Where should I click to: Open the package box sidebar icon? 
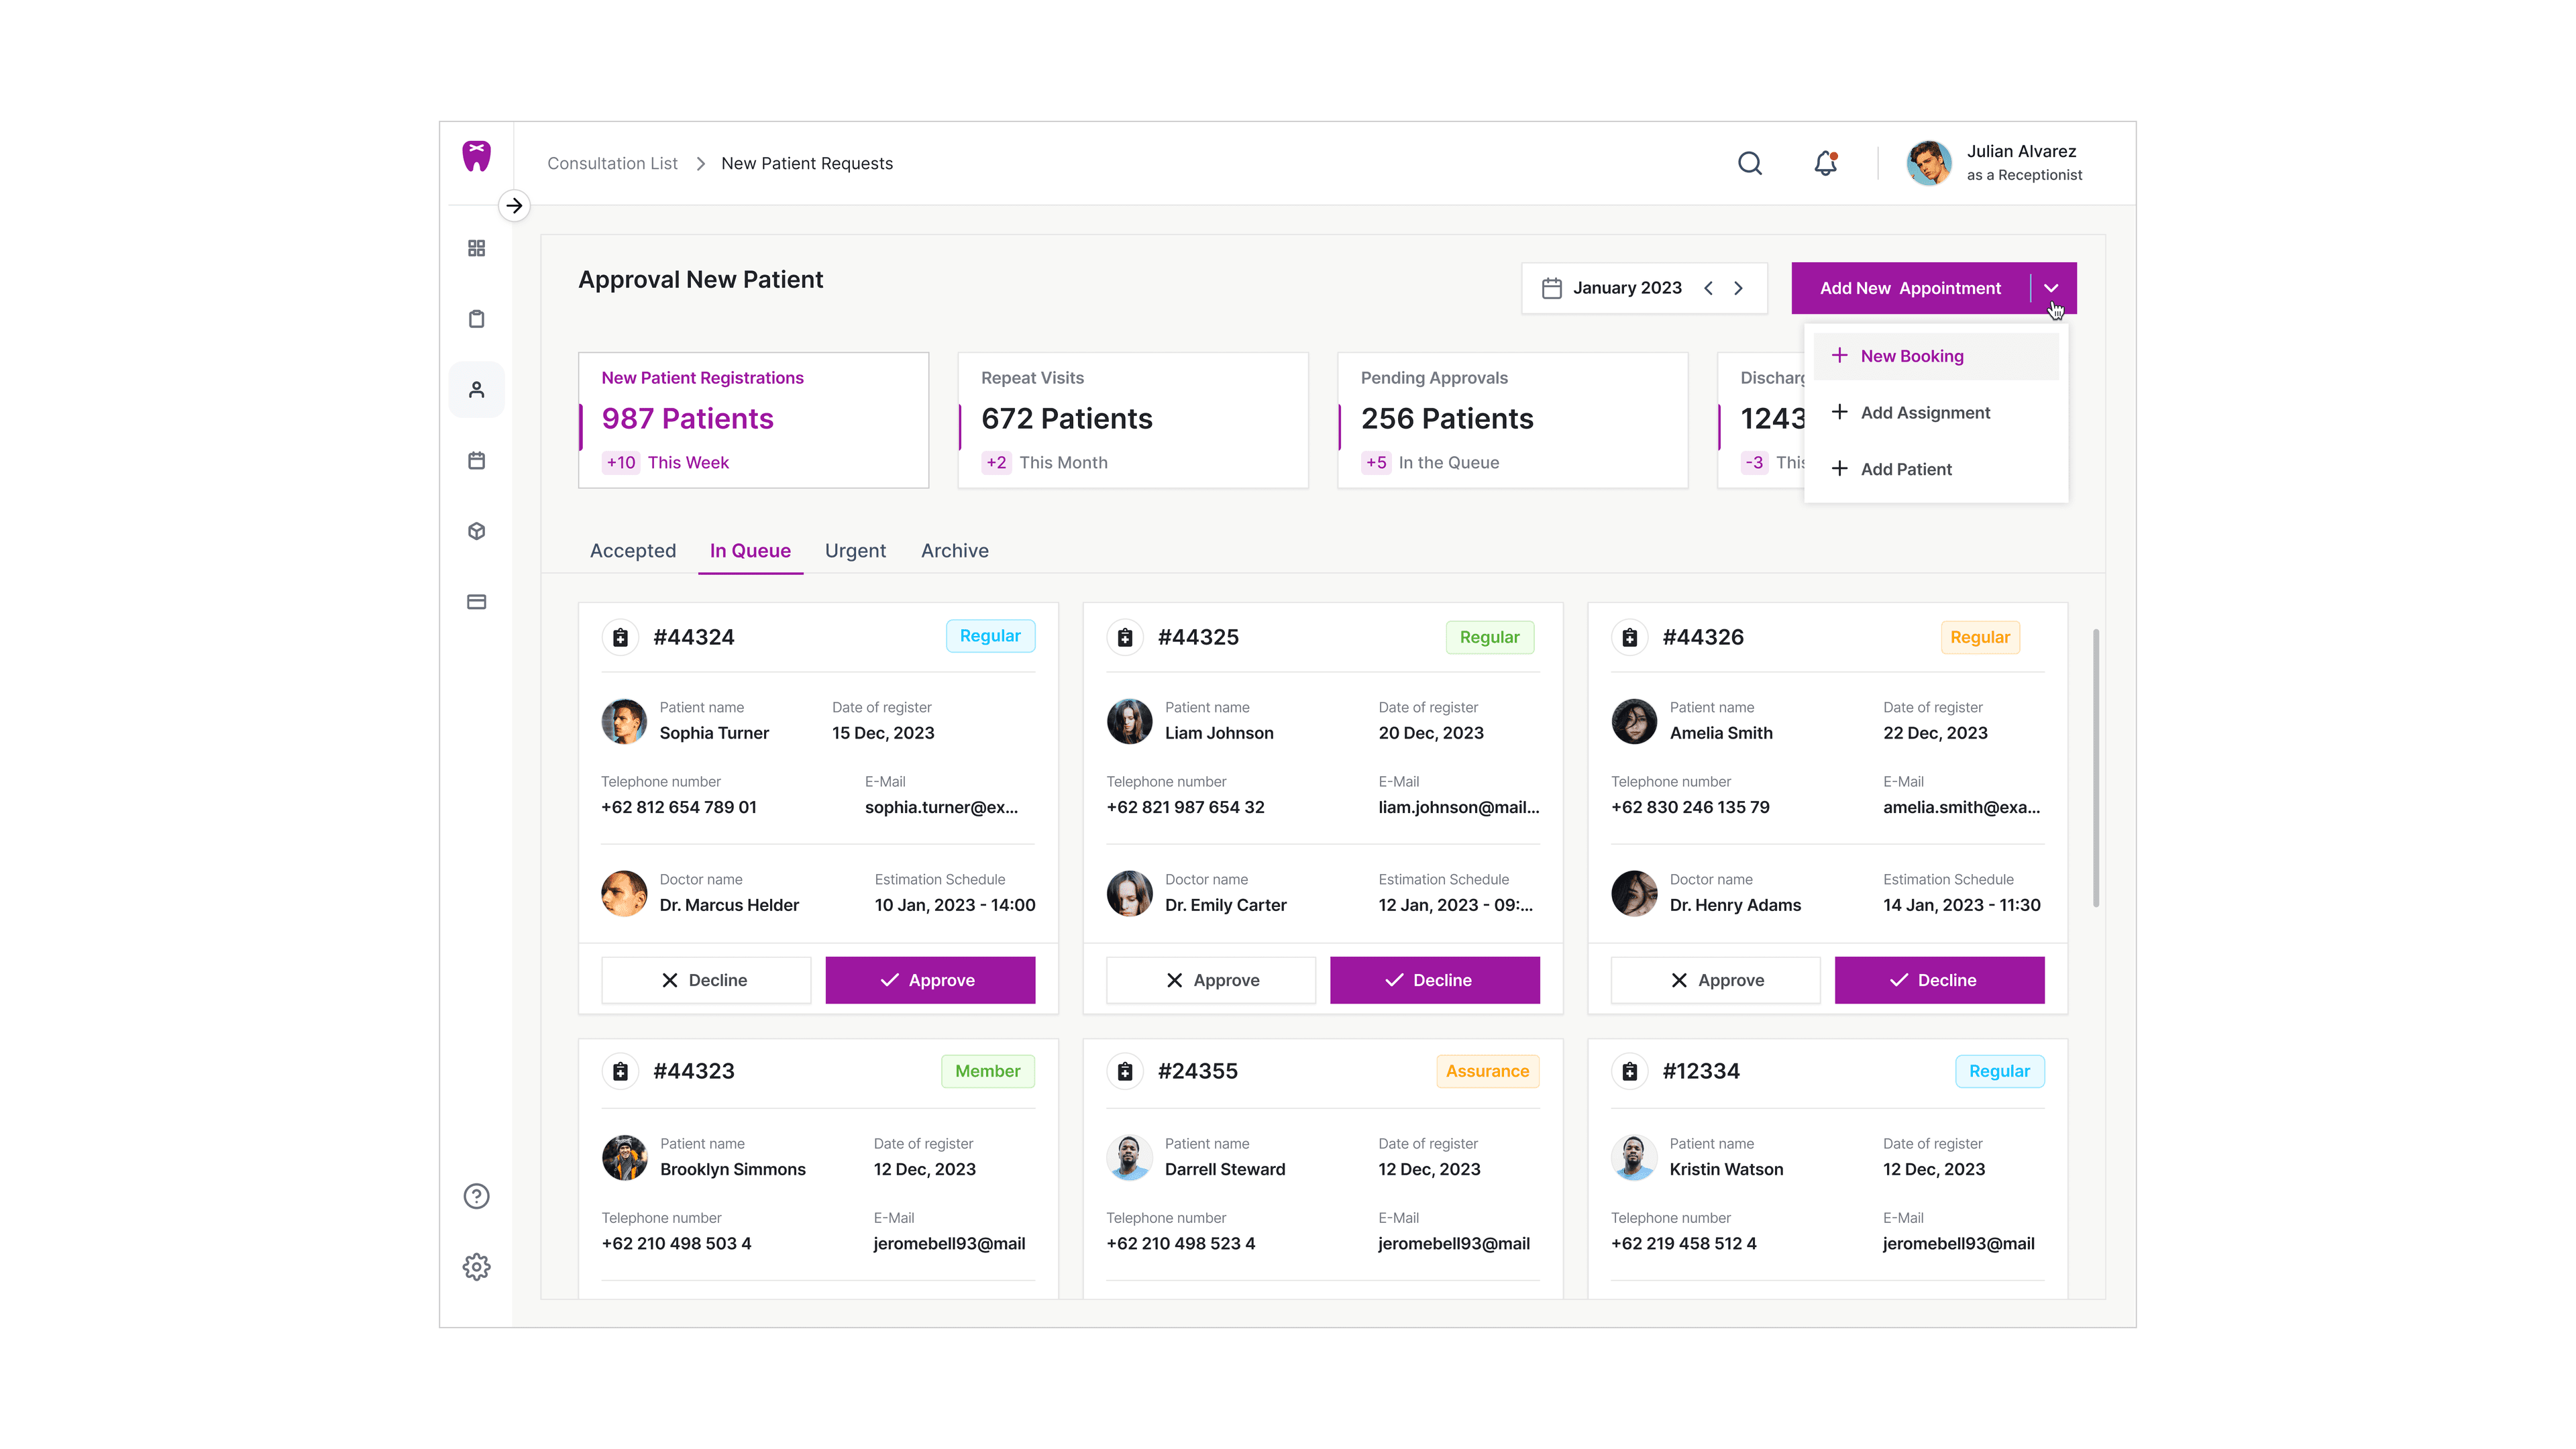[476, 531]
